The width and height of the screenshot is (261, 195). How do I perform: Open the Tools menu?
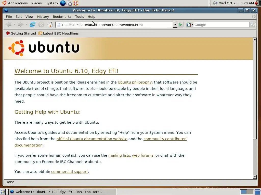(80, 17)
